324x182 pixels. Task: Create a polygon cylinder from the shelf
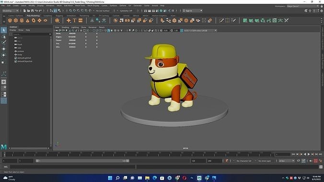pos(22,21)
